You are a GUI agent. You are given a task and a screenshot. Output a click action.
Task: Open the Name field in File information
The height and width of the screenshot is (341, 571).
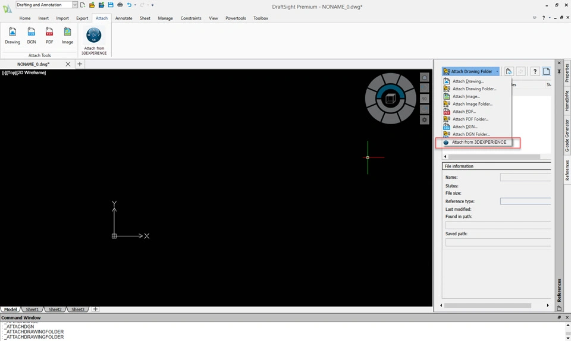pyautogui.click(x=525, y=178)
